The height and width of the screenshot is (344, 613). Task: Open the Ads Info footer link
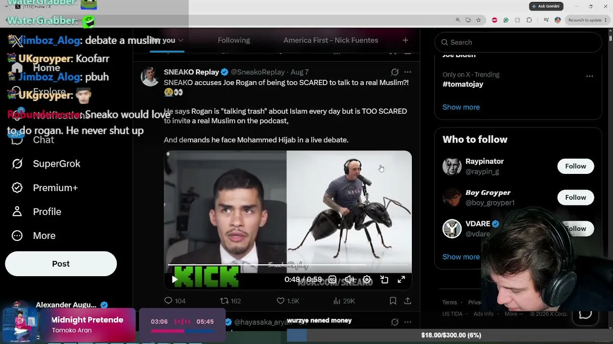coord(484,314)
